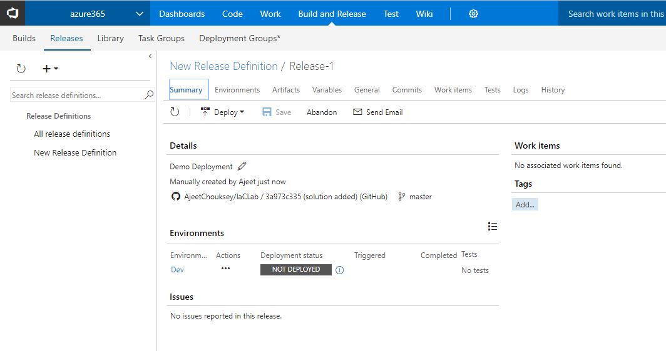
Task: Click the Triggered column header
Action: pos(369,255)
